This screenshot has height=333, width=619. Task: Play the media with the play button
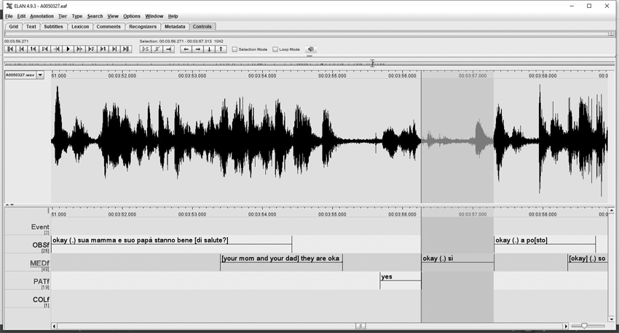point(68,49)
